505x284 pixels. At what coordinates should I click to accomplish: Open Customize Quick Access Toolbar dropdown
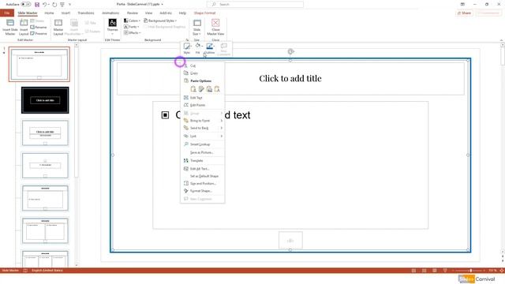(70, 5)
